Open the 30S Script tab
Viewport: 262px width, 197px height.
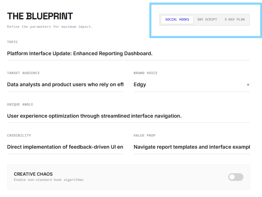207,19
